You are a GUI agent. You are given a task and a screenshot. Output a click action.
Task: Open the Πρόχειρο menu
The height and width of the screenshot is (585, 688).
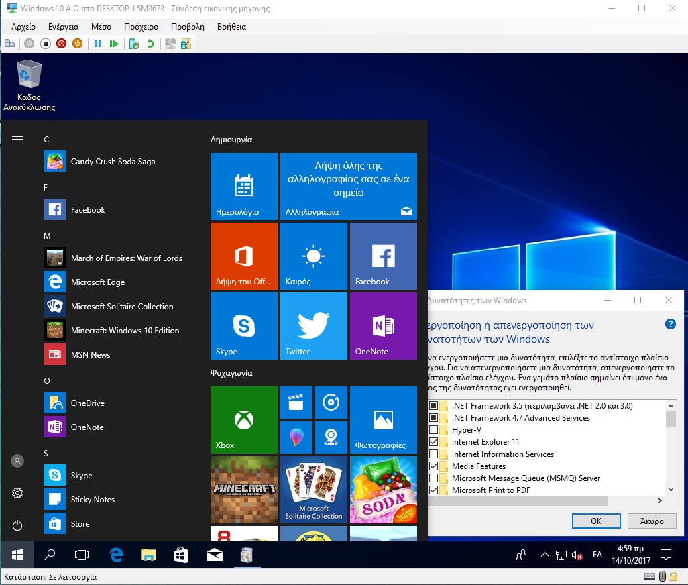pos(141,27)
